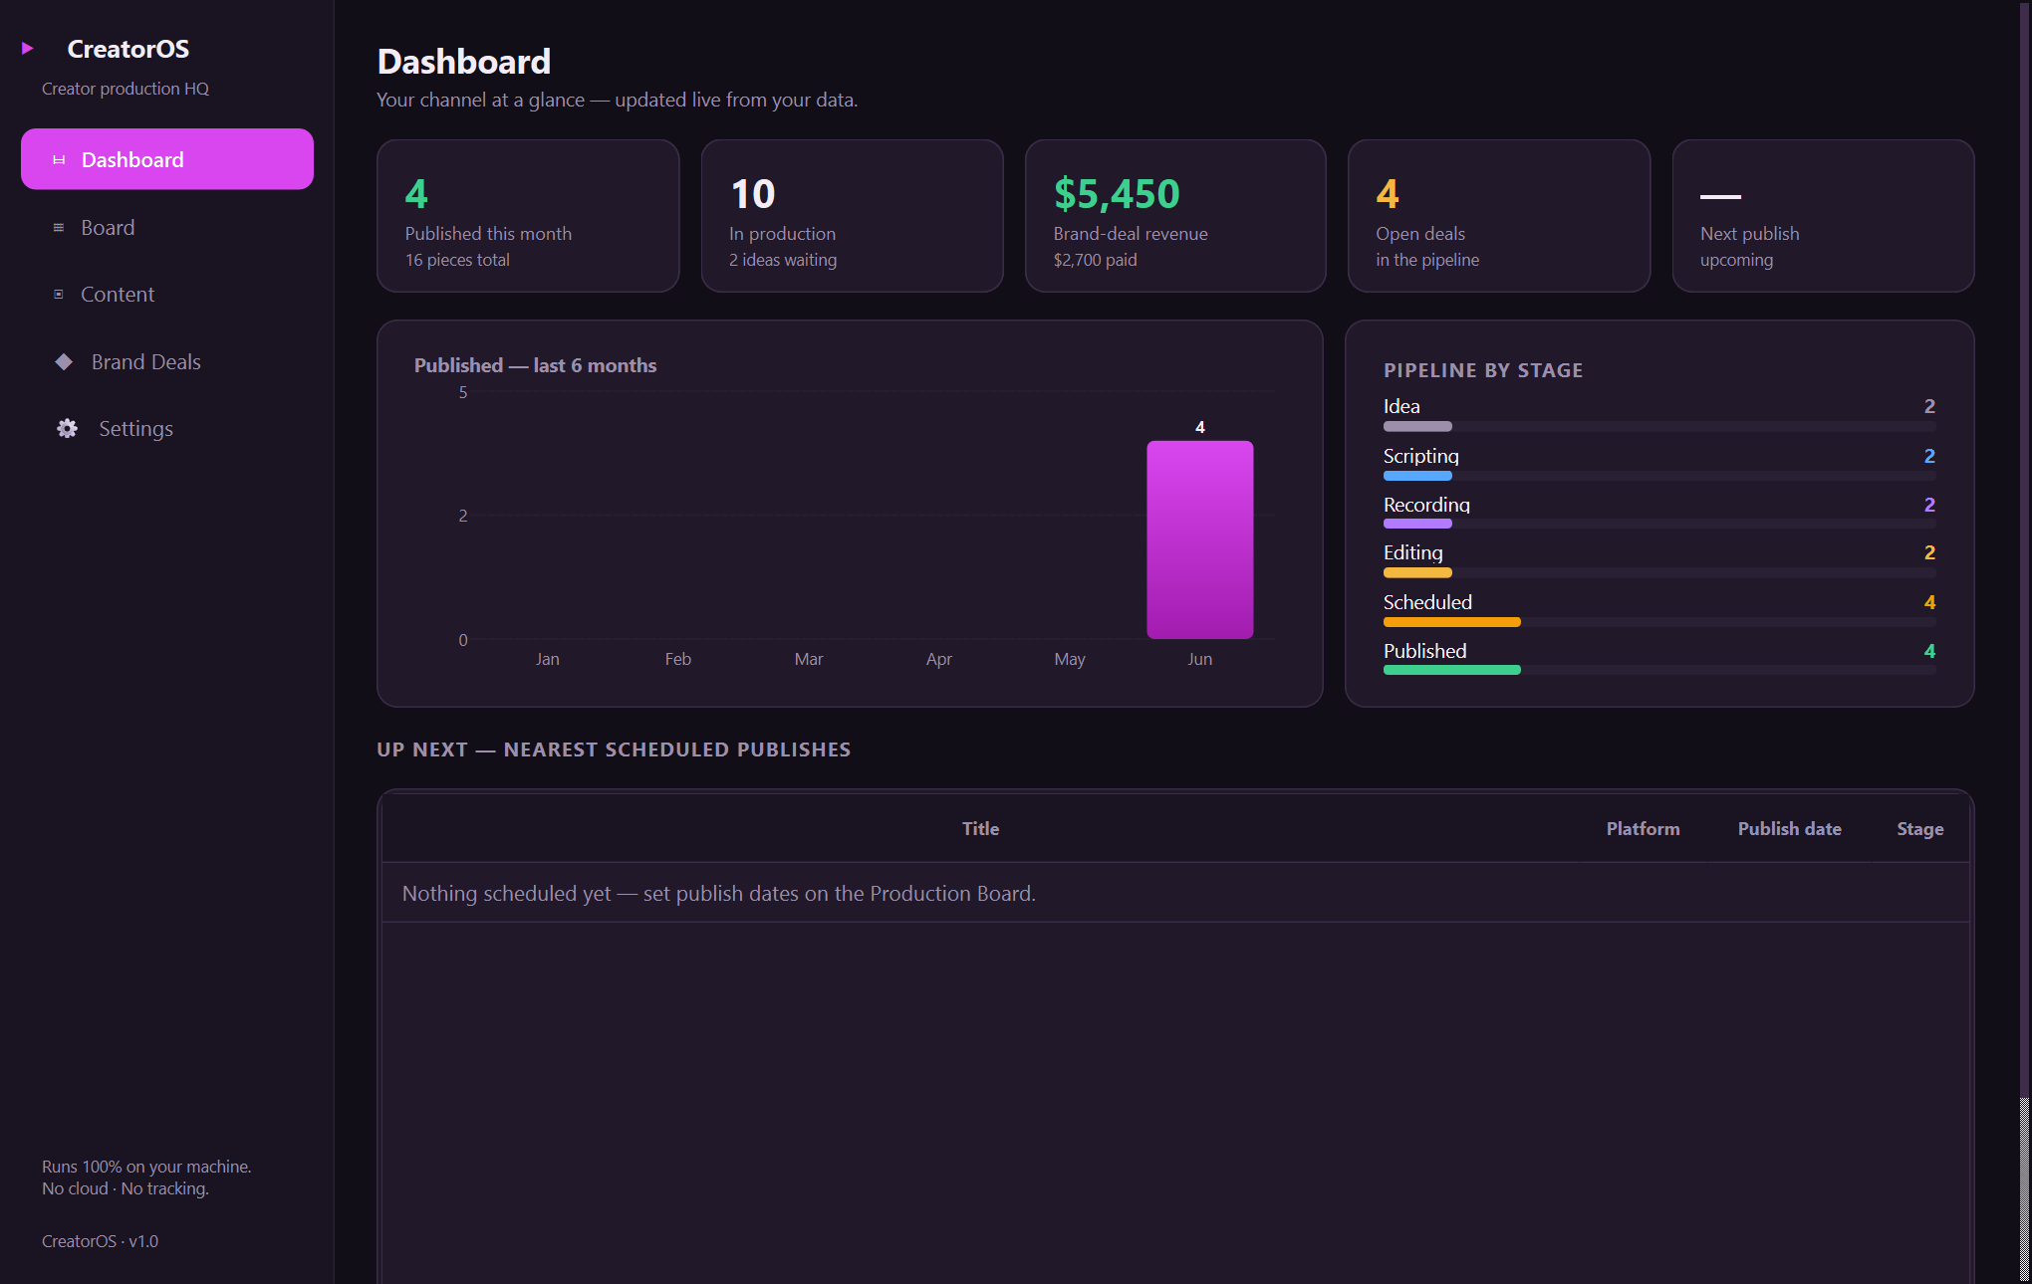Navigate to Brand Deals
2032x1284 pixels.
point(167,362)
